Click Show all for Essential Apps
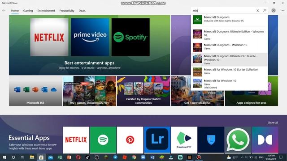The image size is (287, 161). [x=273, y=123]
